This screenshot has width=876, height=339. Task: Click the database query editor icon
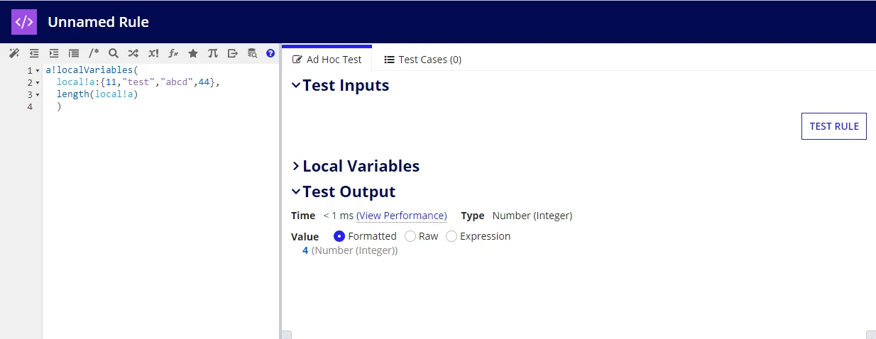pos(252,53)
